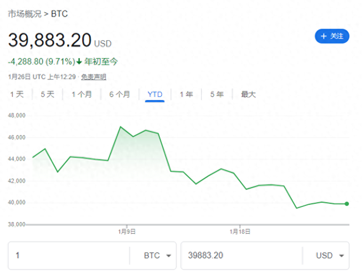Switch to the 1天 chart range
362x274 pixels.
[17, 94]
